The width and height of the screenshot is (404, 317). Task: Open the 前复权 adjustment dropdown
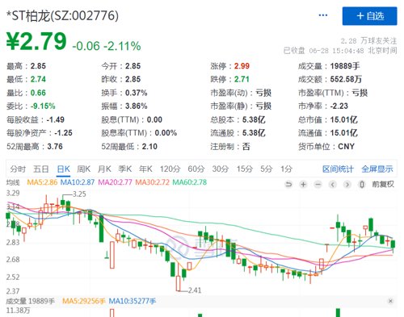pos(383,184)
